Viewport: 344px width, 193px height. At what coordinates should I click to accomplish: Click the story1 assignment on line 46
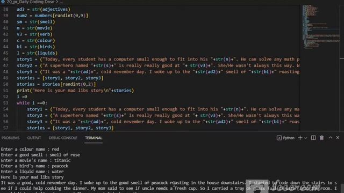158,60
